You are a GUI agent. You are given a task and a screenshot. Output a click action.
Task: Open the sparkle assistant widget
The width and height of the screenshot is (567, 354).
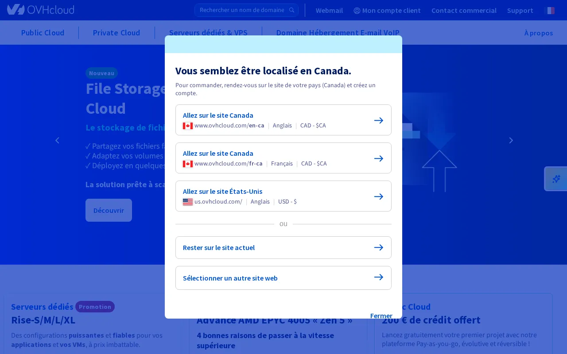(x=556, y=179)
